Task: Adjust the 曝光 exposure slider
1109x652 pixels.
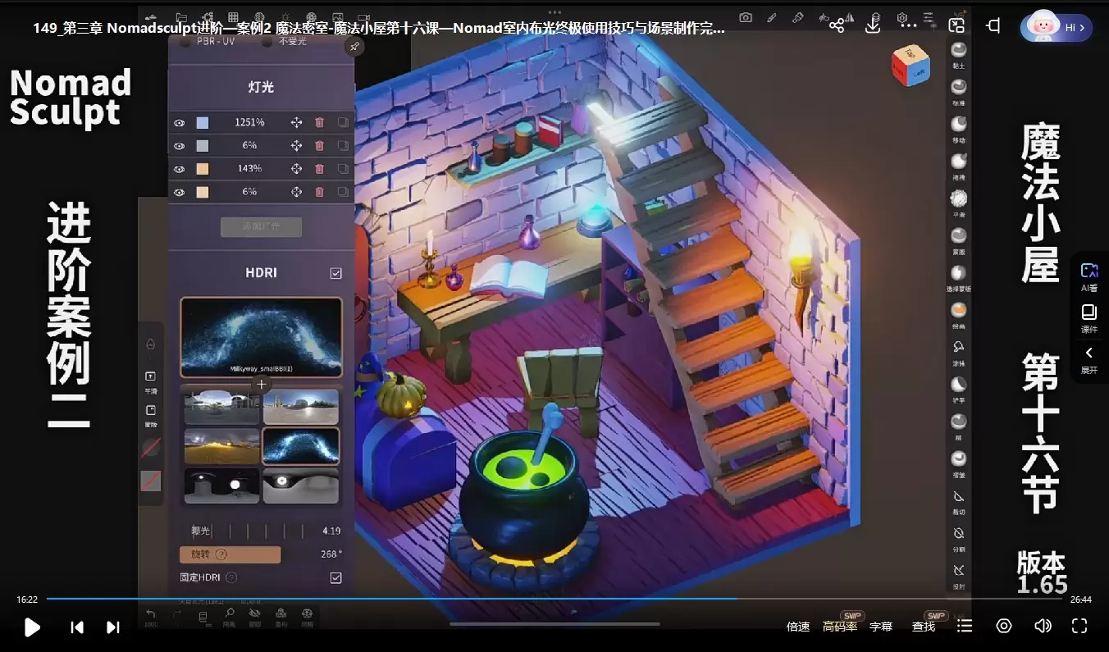Action: pos(261,531)
